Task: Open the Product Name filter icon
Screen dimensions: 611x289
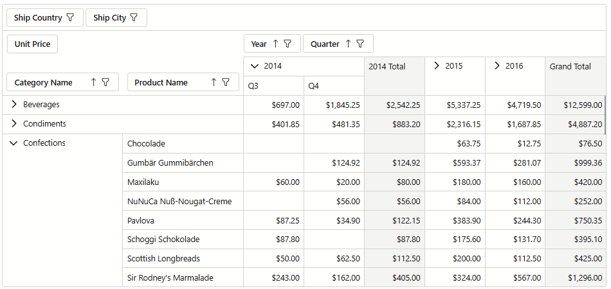Action: 226,82
